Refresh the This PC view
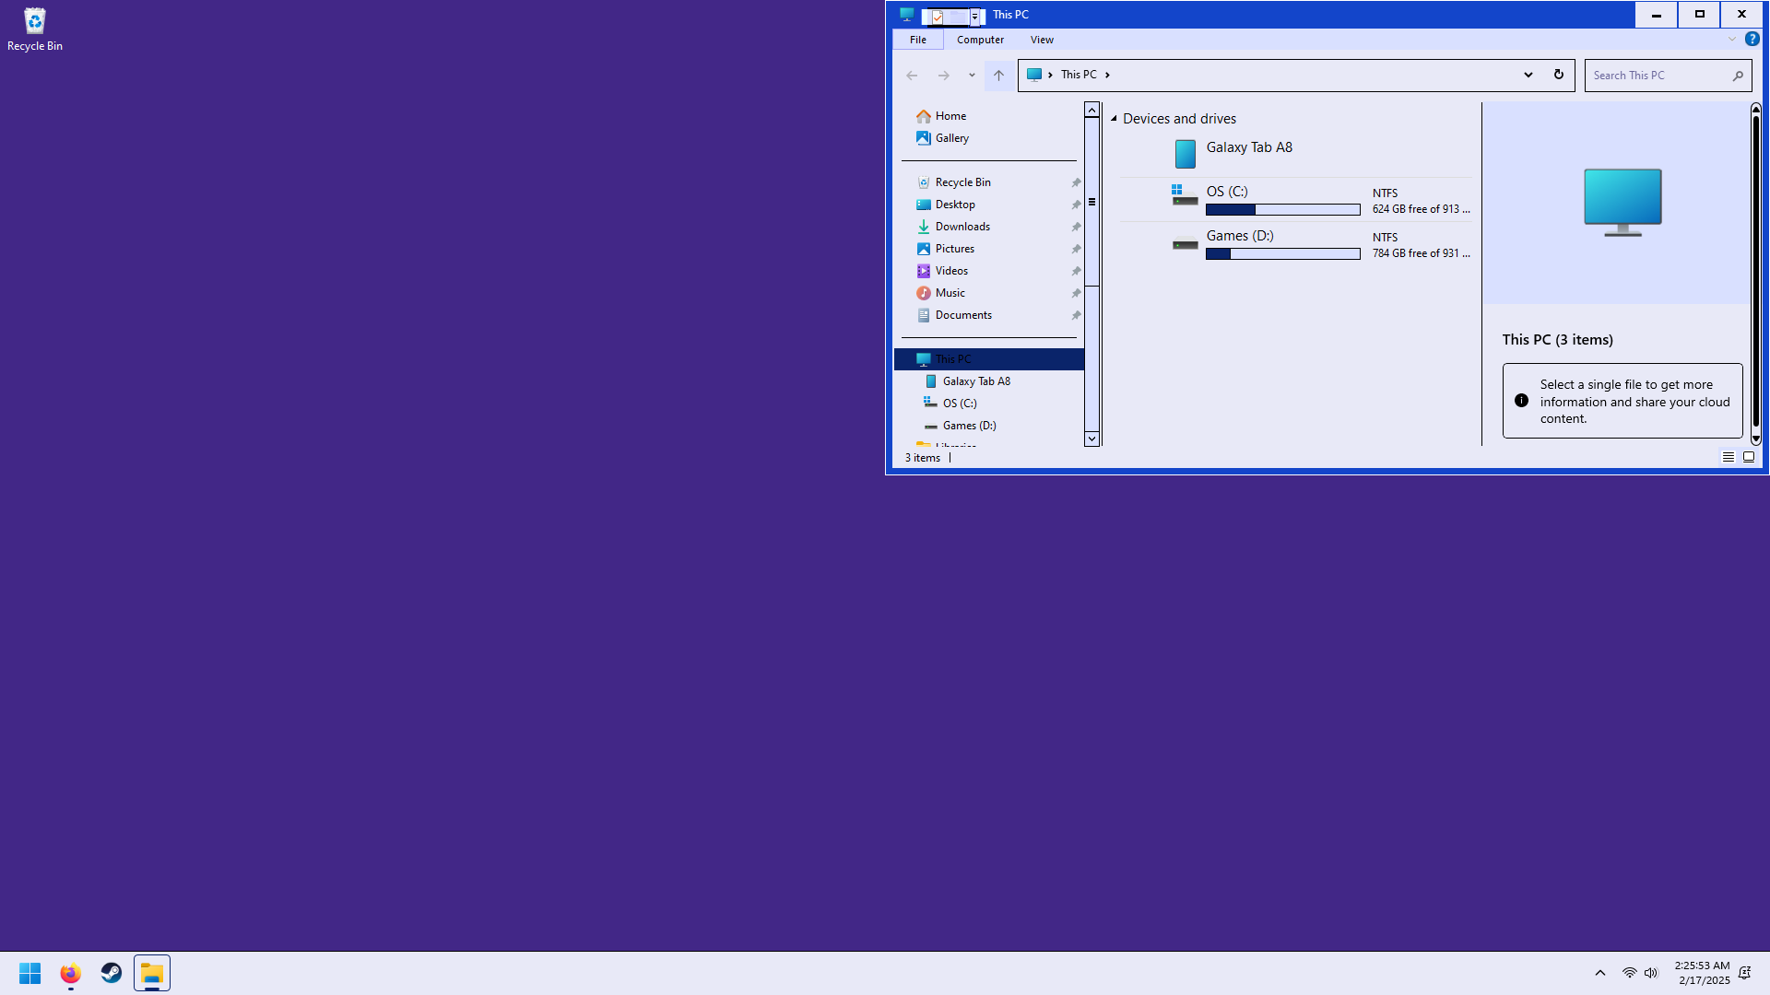The height and width of the screenshot is (995, 1770). click(x=1558, y=75)
